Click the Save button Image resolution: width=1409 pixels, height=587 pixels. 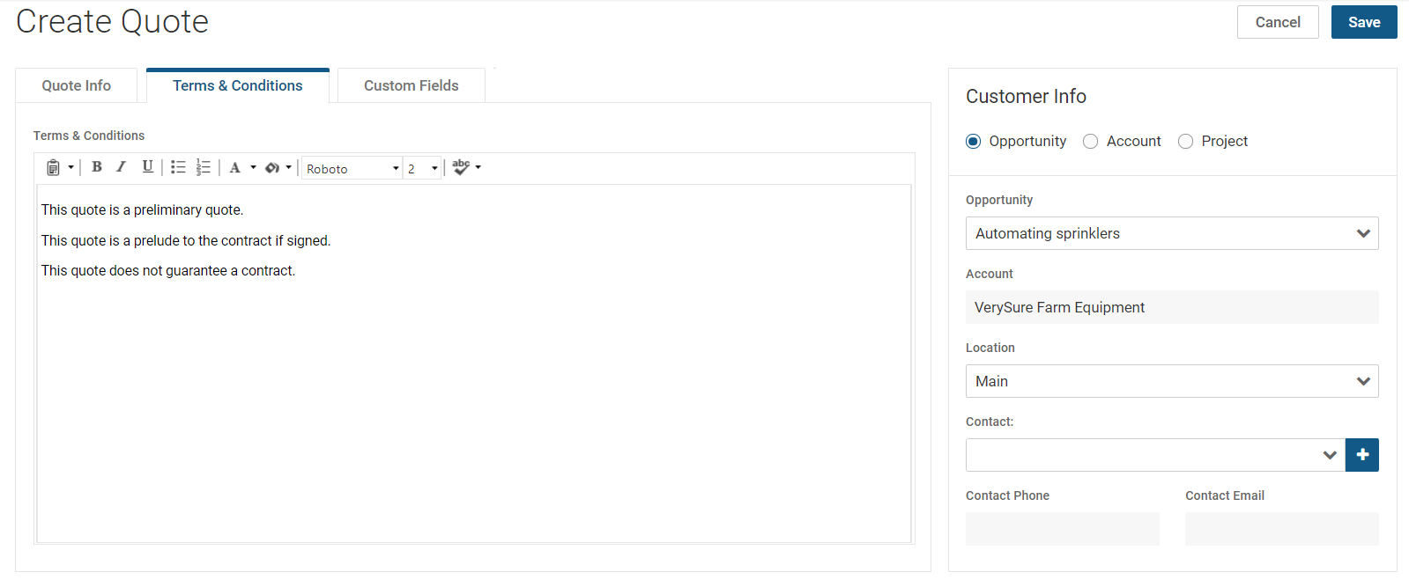pos(1363,23)
